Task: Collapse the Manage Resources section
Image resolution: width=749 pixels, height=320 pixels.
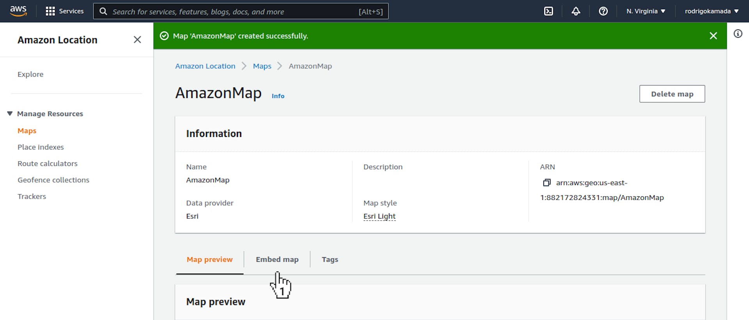Action: 10,114
